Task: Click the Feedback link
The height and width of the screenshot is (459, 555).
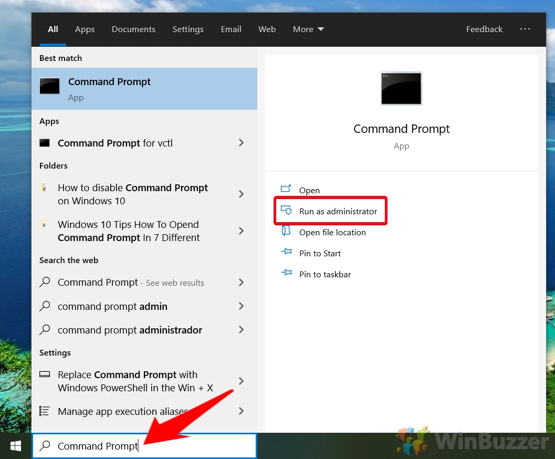Action: coord(484,29)
